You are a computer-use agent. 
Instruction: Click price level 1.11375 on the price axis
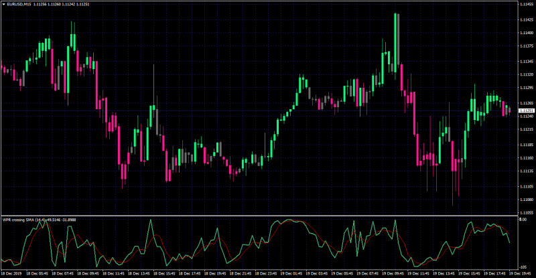pos(527,46)
